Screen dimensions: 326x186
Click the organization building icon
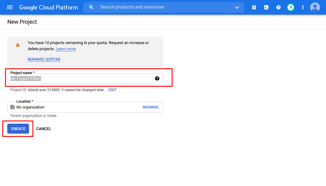[x=12, y=107]
